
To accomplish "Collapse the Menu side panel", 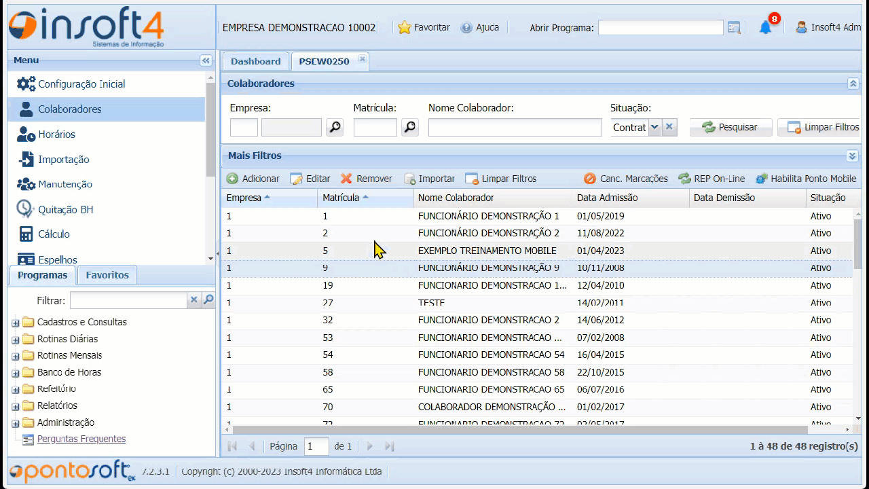I will coord(206,60).
